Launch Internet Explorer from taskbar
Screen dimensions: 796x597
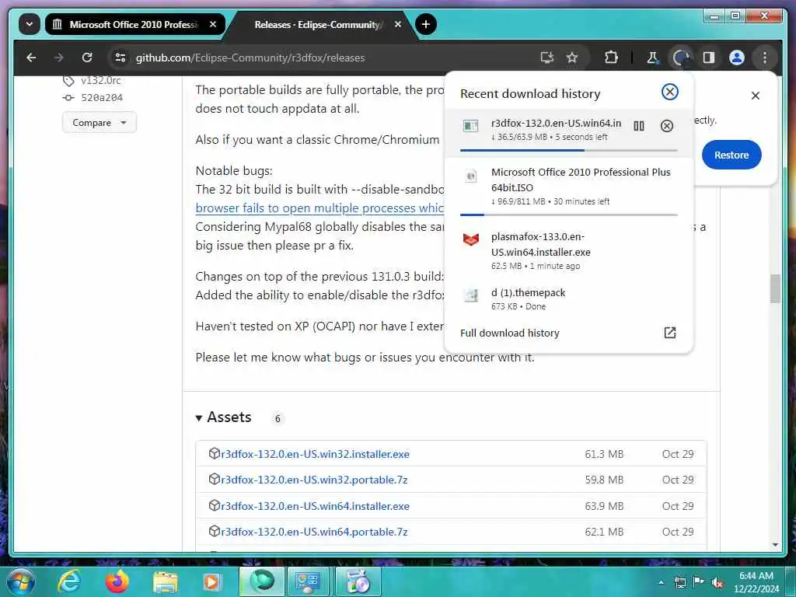[69, 581]
